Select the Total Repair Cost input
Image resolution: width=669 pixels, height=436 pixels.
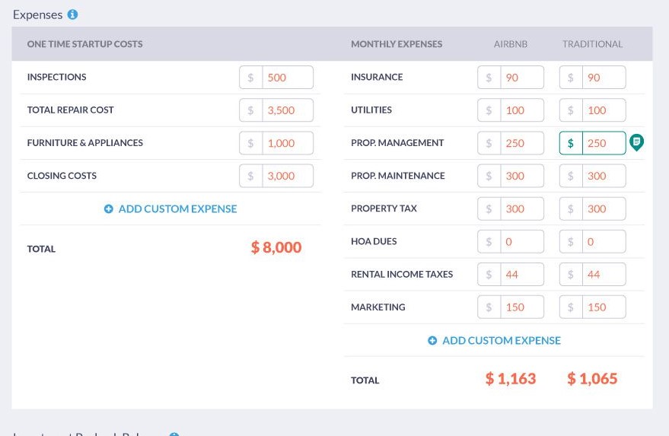click(x=287, y=110)
